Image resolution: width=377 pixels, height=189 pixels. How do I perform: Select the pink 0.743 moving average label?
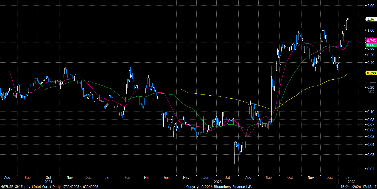click(371, 40)
